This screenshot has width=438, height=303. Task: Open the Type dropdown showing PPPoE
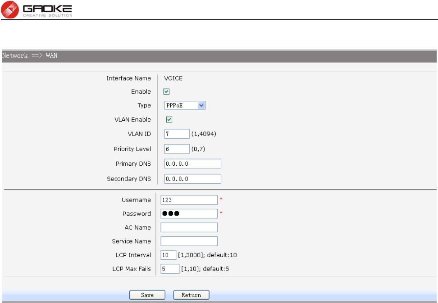185,105
